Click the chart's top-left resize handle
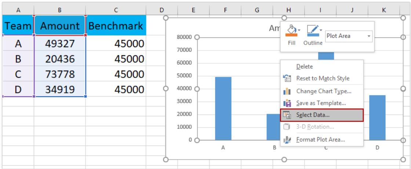Viewport: 411px width, 169px height. (x=166, y=18)
